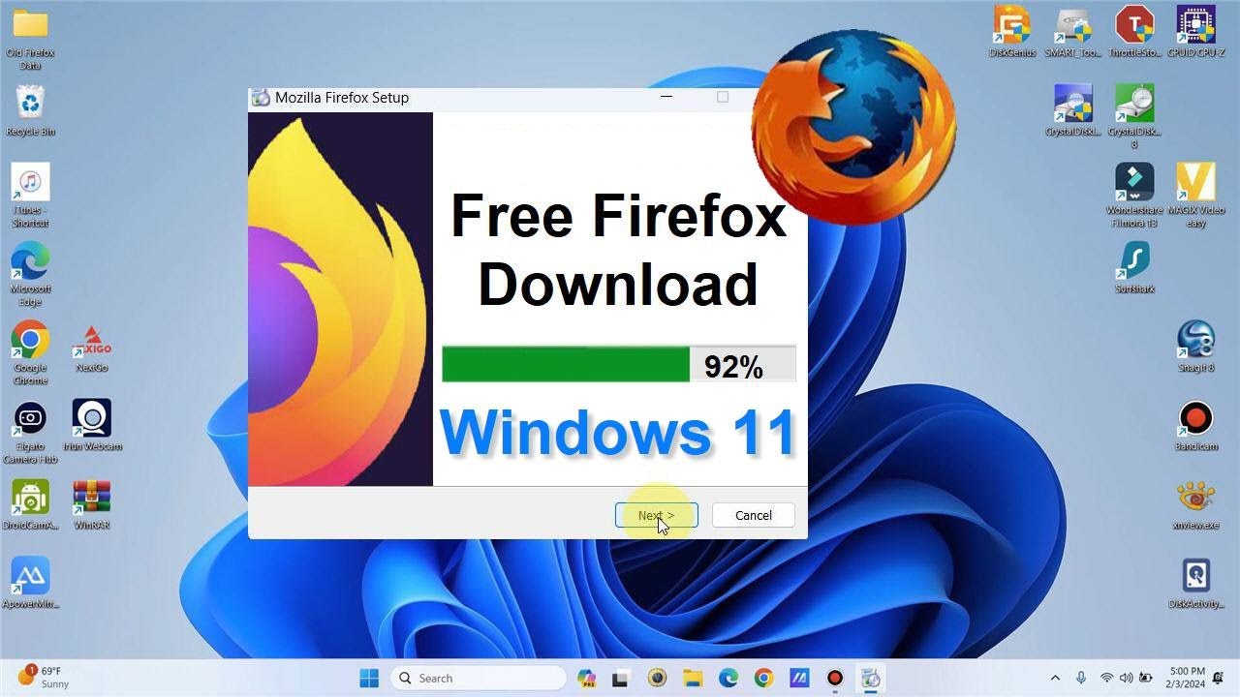Select the CPUID CPU-Z desktop icon
This screenshot has height=697, width=1240.
tap(1196, 32)
